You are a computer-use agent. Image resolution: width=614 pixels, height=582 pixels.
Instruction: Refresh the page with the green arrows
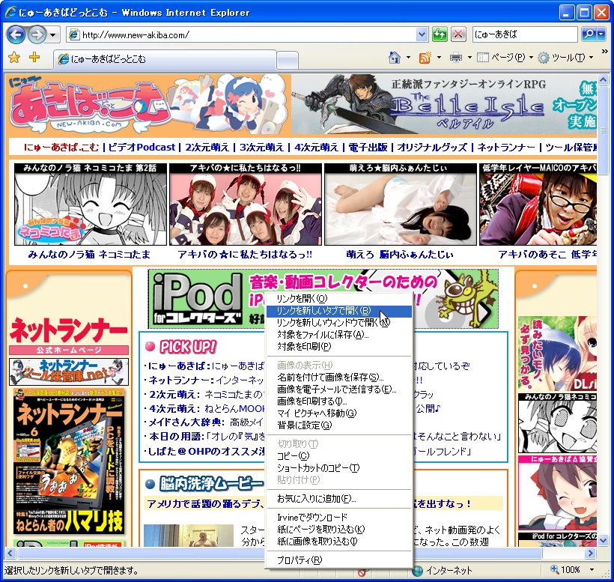click(440, 35)
